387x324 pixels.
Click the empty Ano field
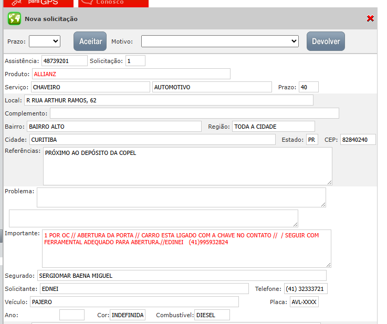pos(72,315)
